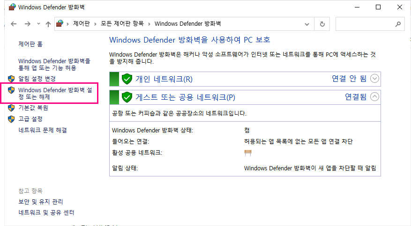
Task: Open the recent locations dropdown arrow
Action: pyautogui.click(x=38, y=24)
